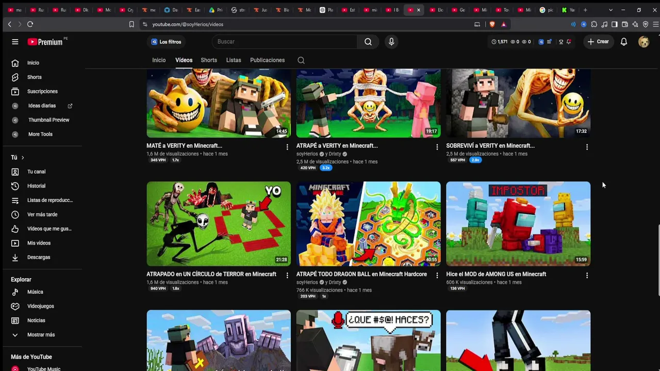
Task: Open the account avatar menu
Action: (643, 42)
